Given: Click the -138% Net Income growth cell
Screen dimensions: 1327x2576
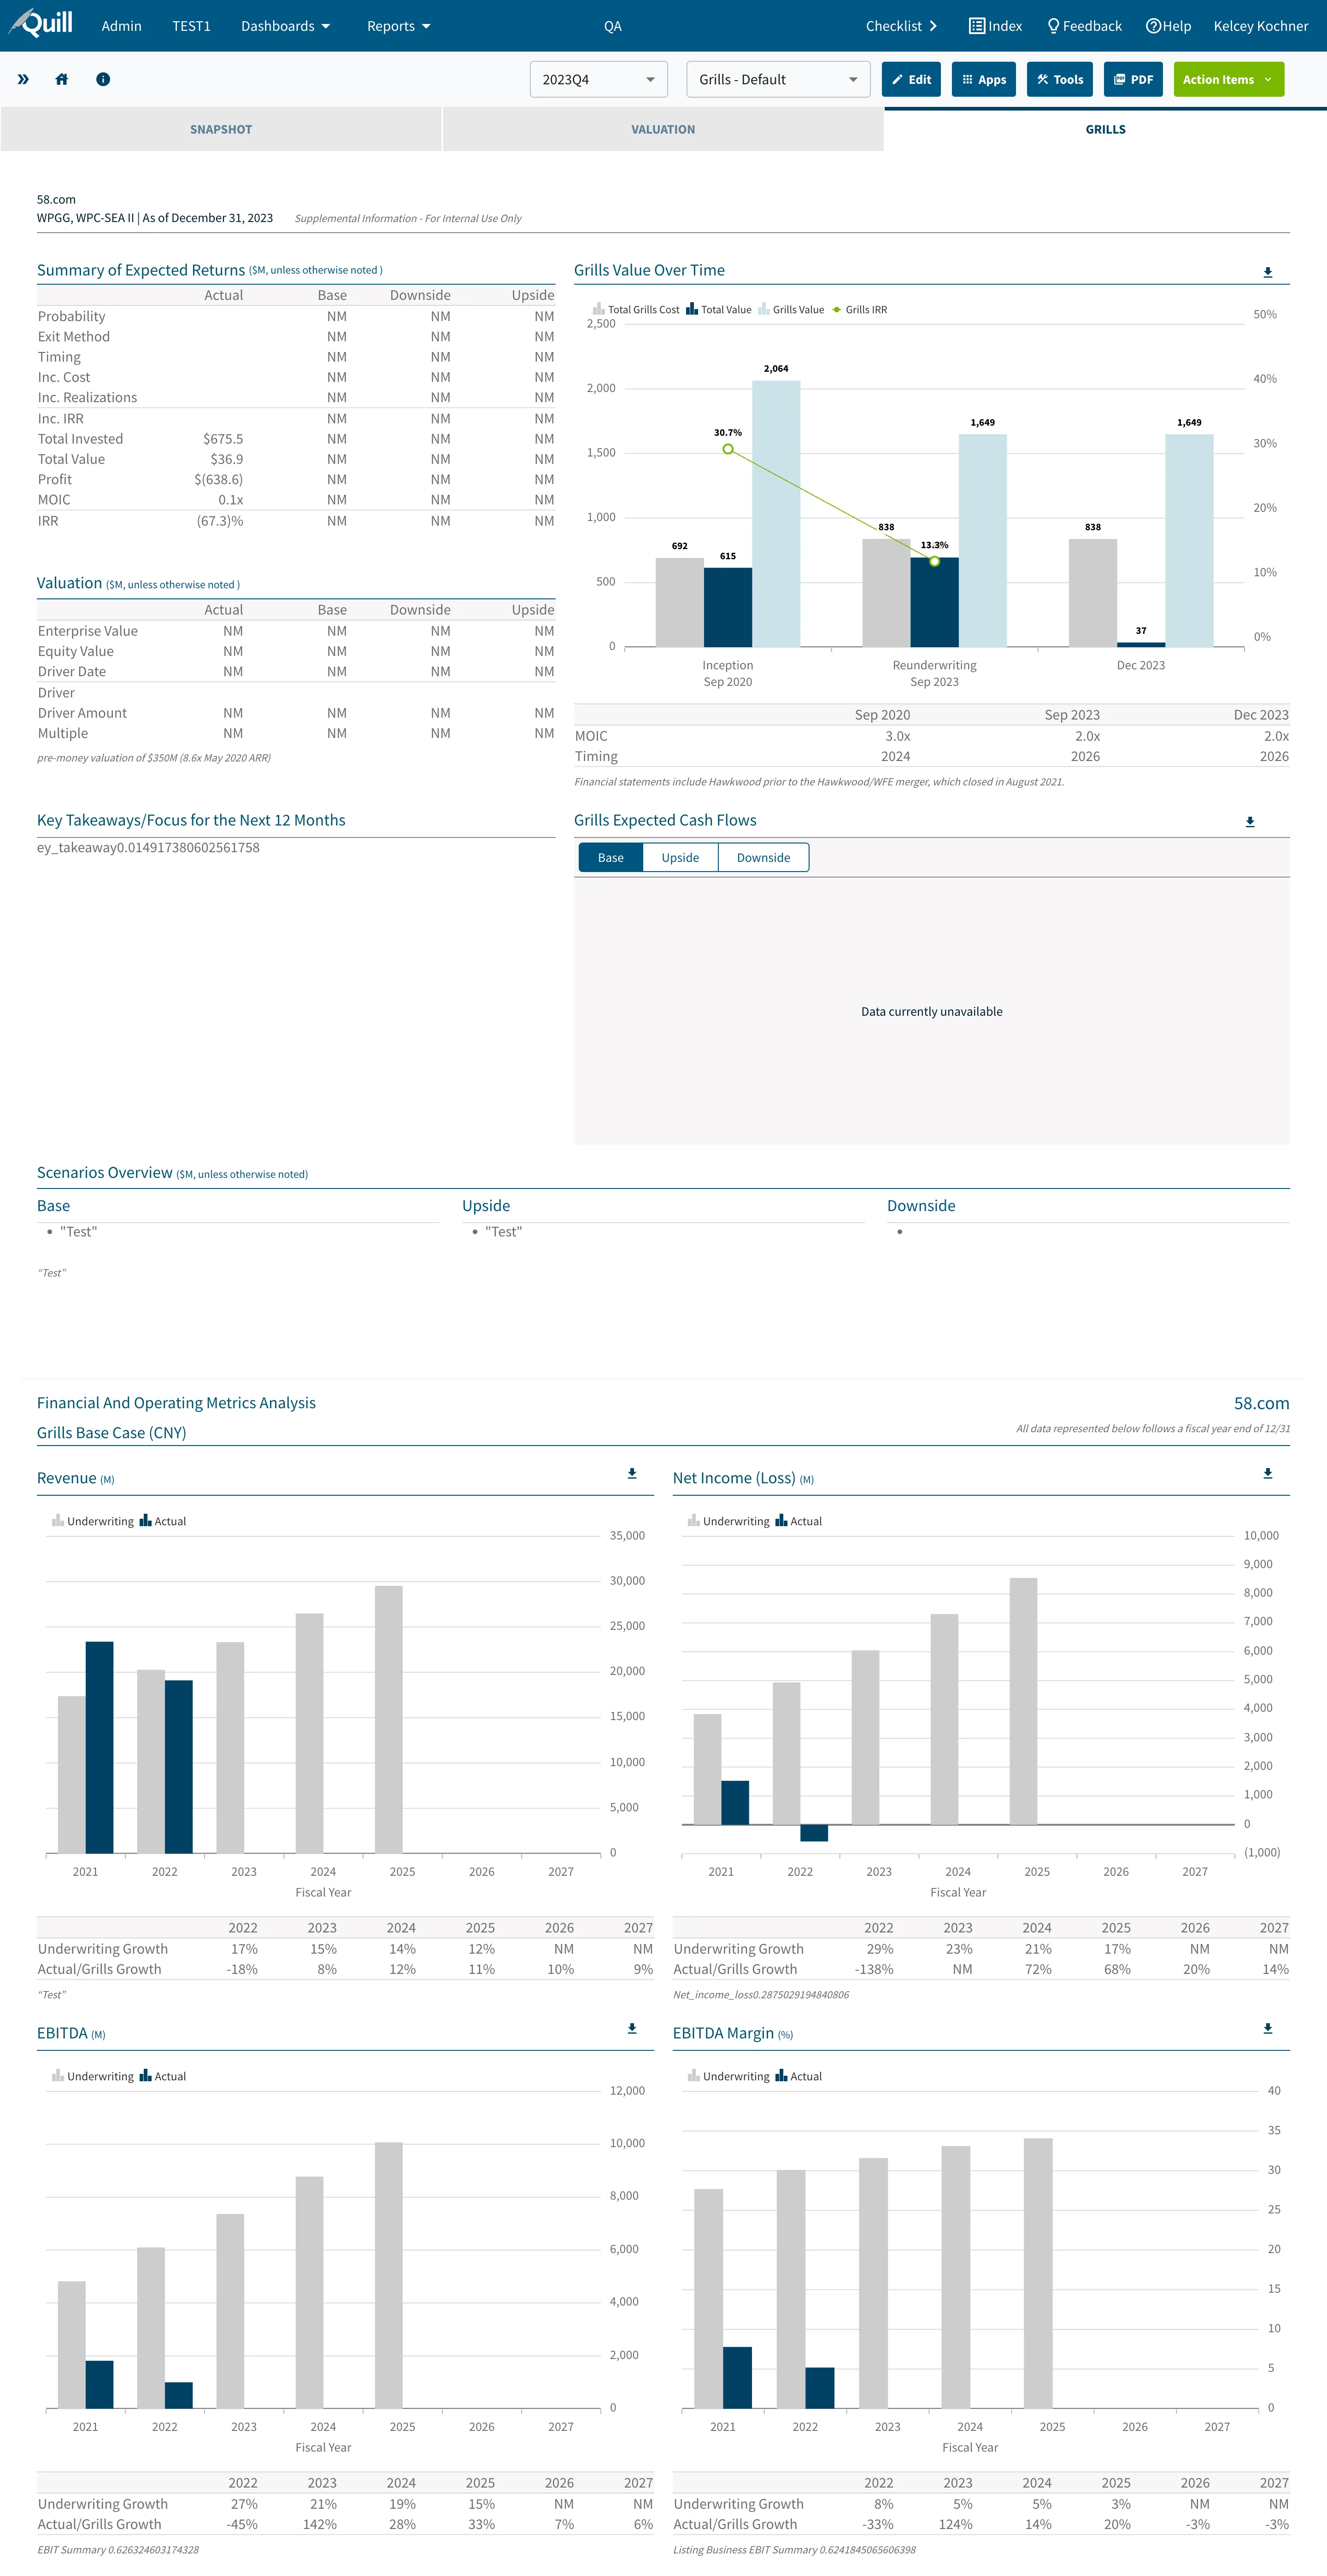Looking at the screenshot, I should coord(874,1969).
